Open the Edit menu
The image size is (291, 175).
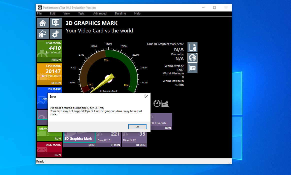pos(52,13)
